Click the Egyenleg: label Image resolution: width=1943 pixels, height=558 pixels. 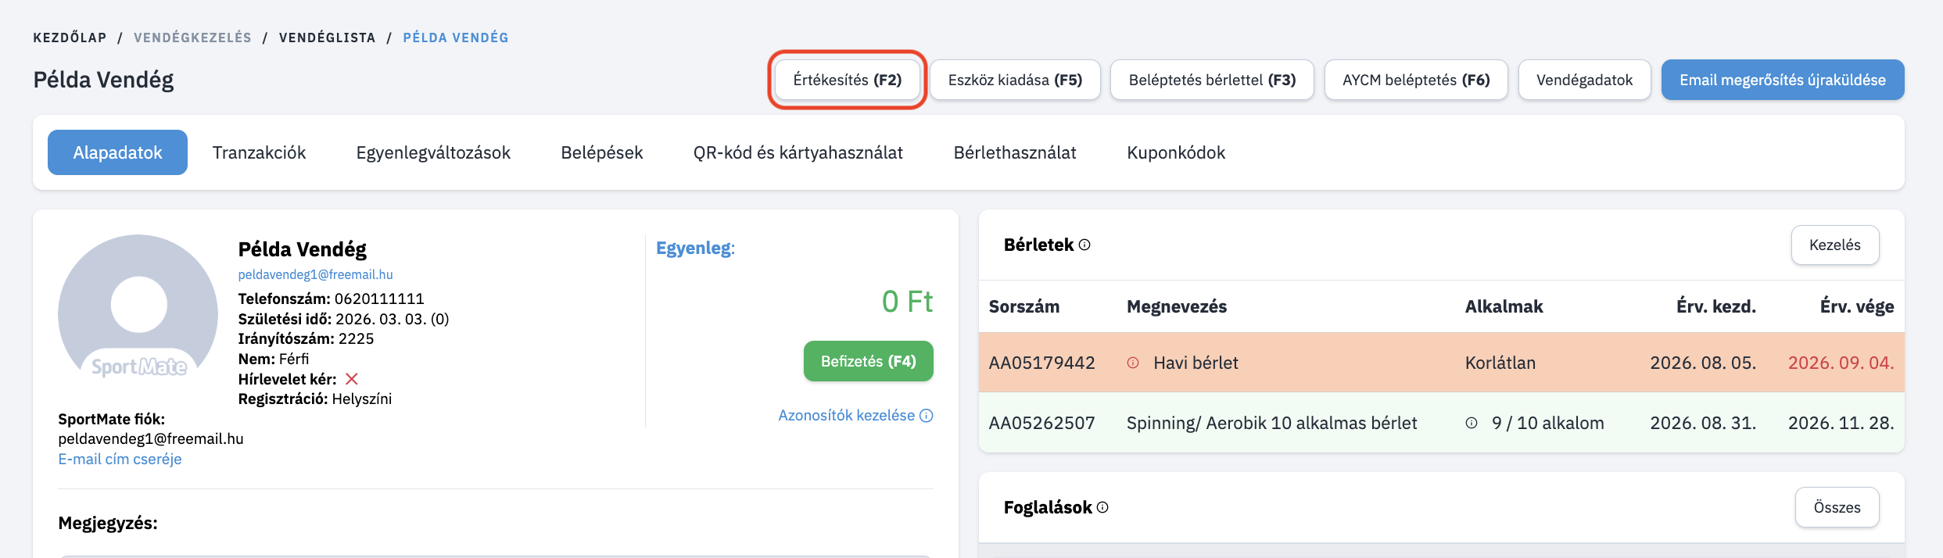(x=695, y=249)
